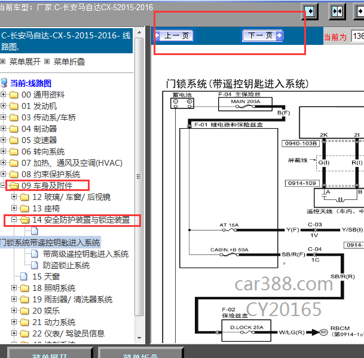
Task: Expand the 22 仪表/驾驶员信息 folder
Action: 14,333
